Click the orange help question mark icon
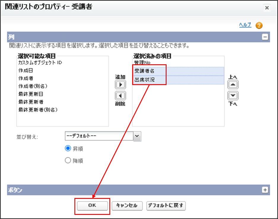 (259, 25)
